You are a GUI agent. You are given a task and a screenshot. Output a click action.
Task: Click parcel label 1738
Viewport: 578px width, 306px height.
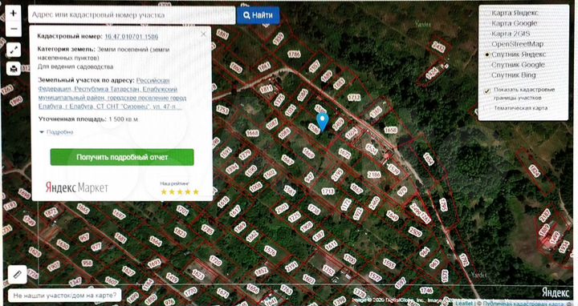tap(314, 209)
